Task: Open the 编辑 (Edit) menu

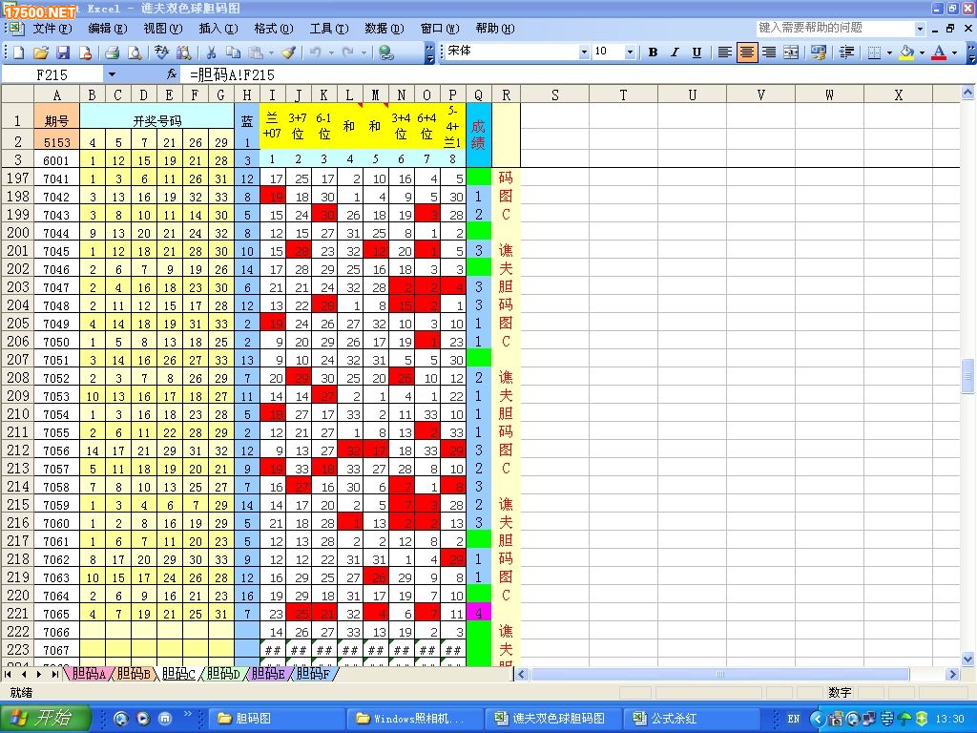Action: point(108,29)
